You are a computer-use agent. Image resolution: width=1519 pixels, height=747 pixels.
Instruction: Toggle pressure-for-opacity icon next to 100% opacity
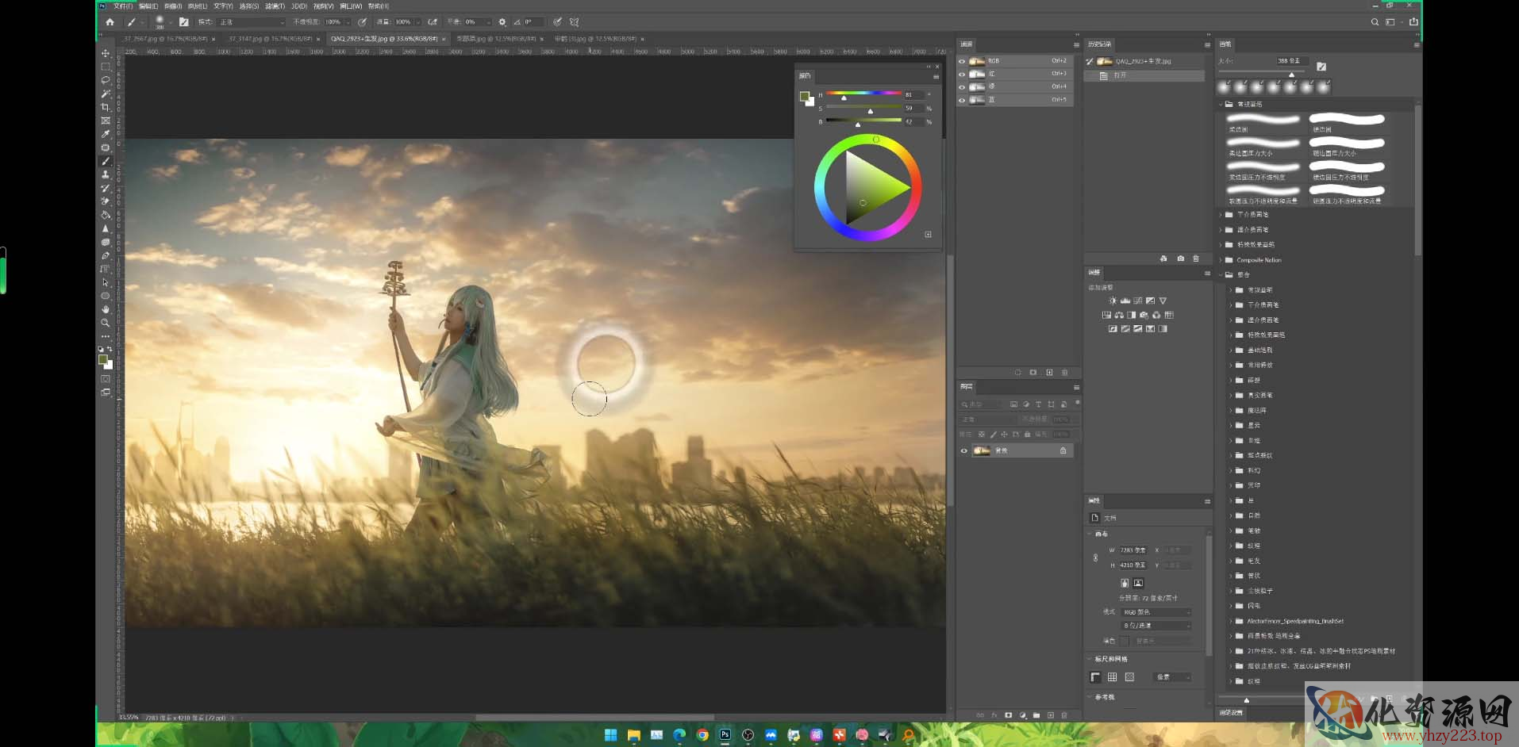[363, 22]
